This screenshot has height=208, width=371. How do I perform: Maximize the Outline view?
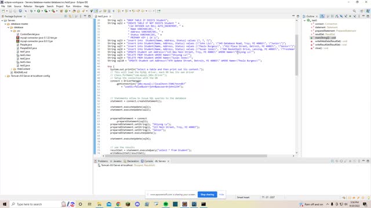(368, 16)
